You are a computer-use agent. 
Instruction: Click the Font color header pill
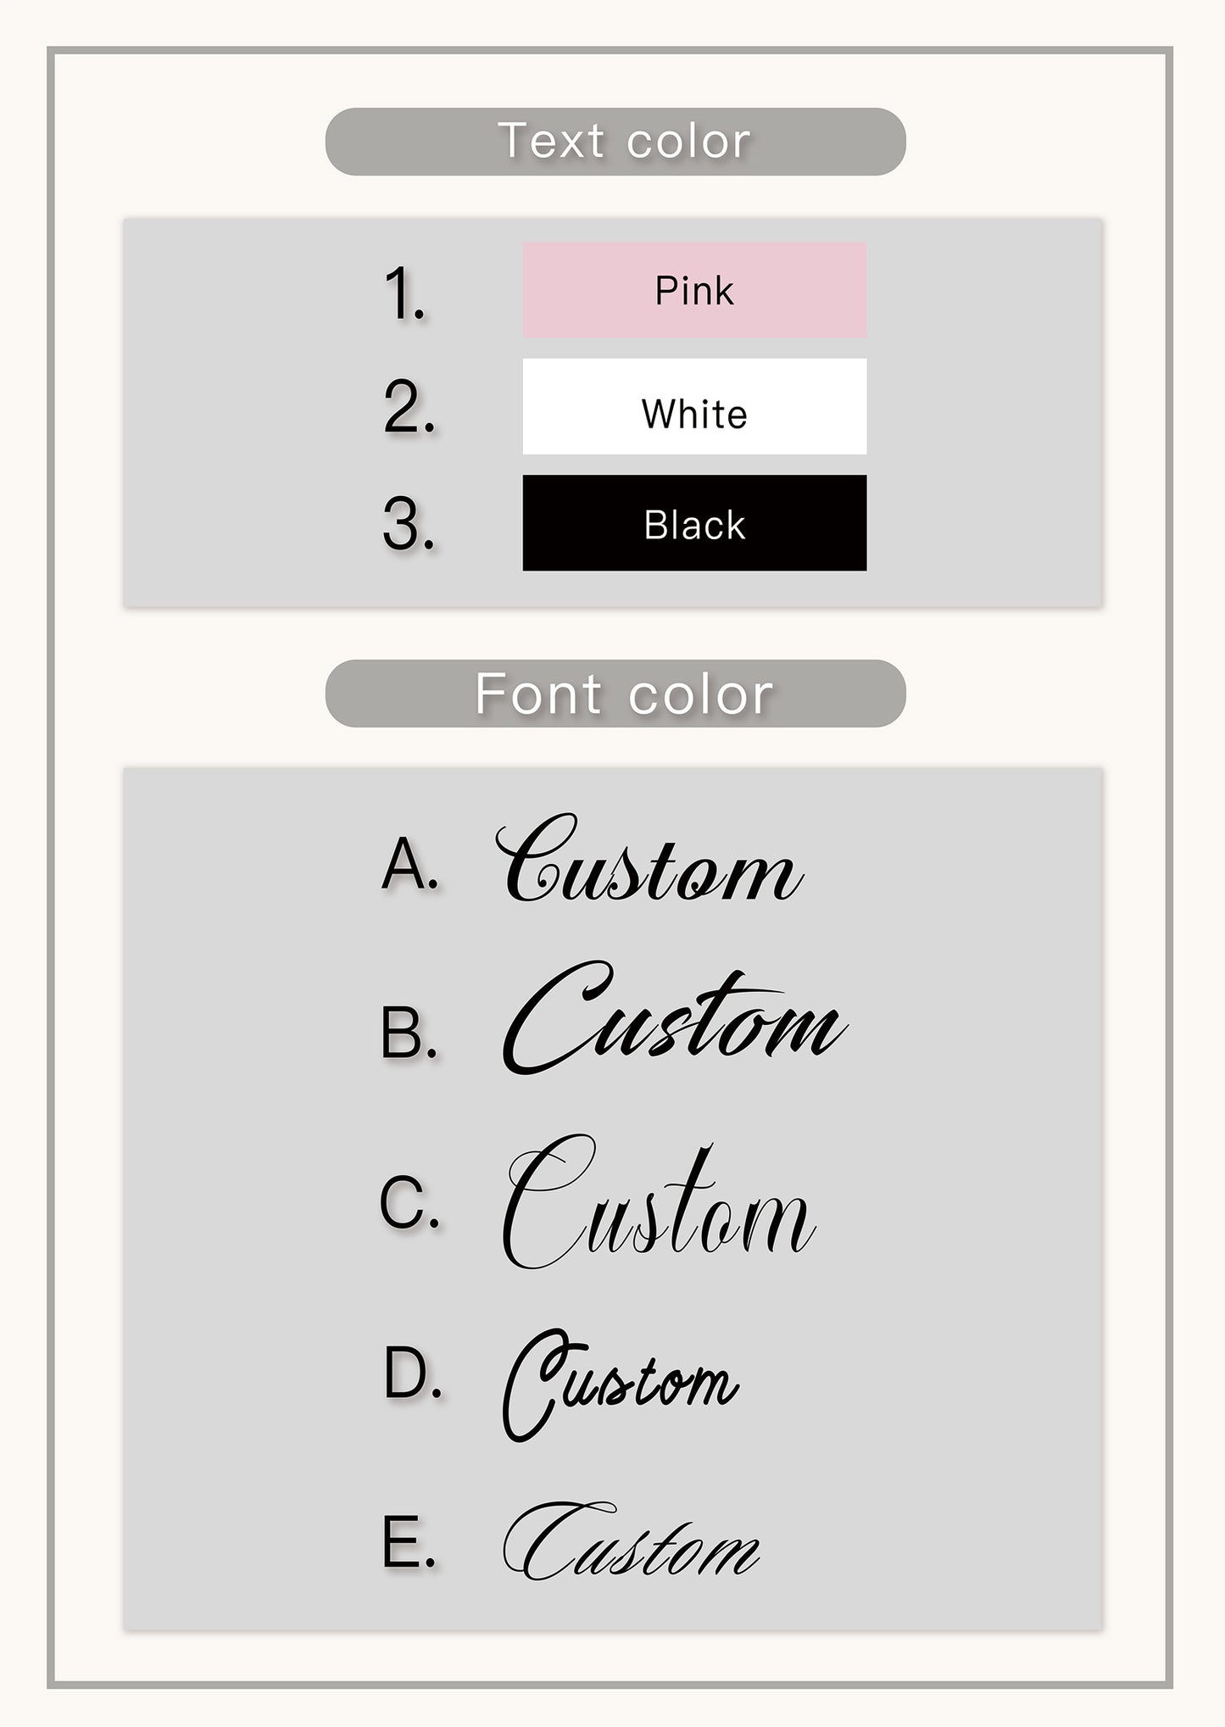pyautogui.click(x=615, y=694)
